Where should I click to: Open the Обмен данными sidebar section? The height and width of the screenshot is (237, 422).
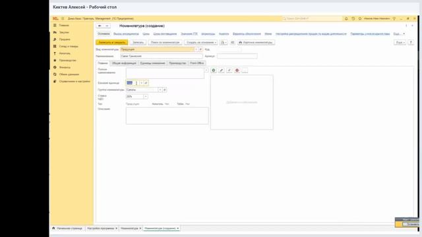coord(69,74)
